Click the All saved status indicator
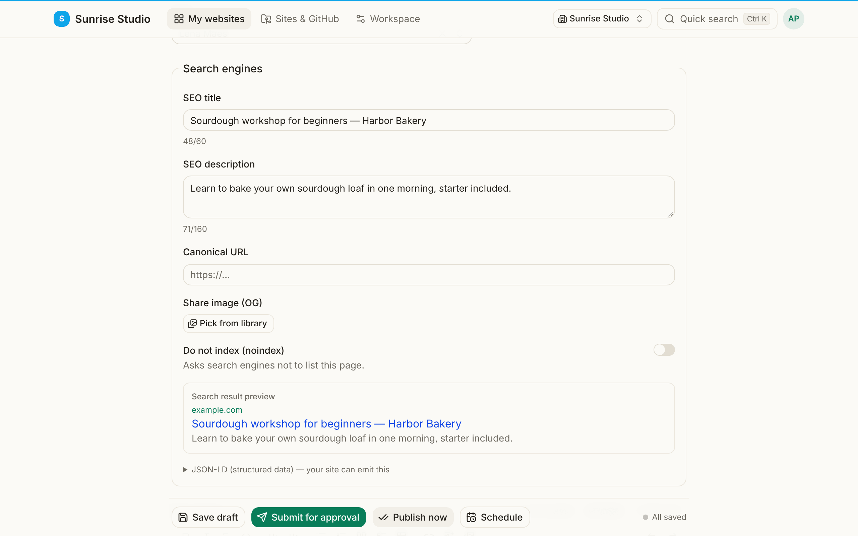Screen dimensions: 858x536 click(x=664, y=517)
